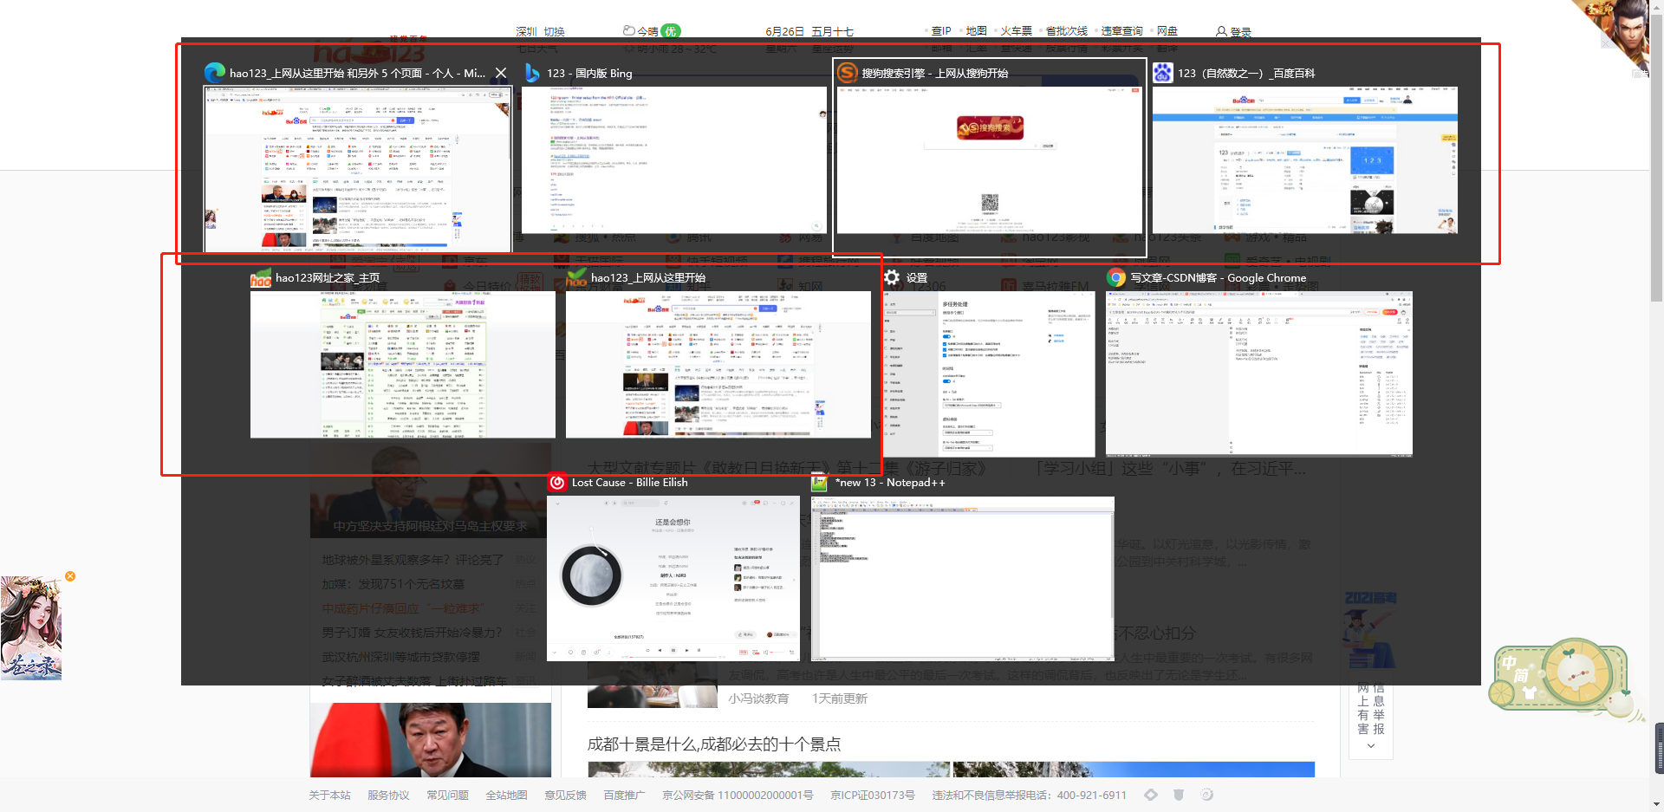
Task: Click the 小冯谈教育 source name
Action: (x=758, y=698)
